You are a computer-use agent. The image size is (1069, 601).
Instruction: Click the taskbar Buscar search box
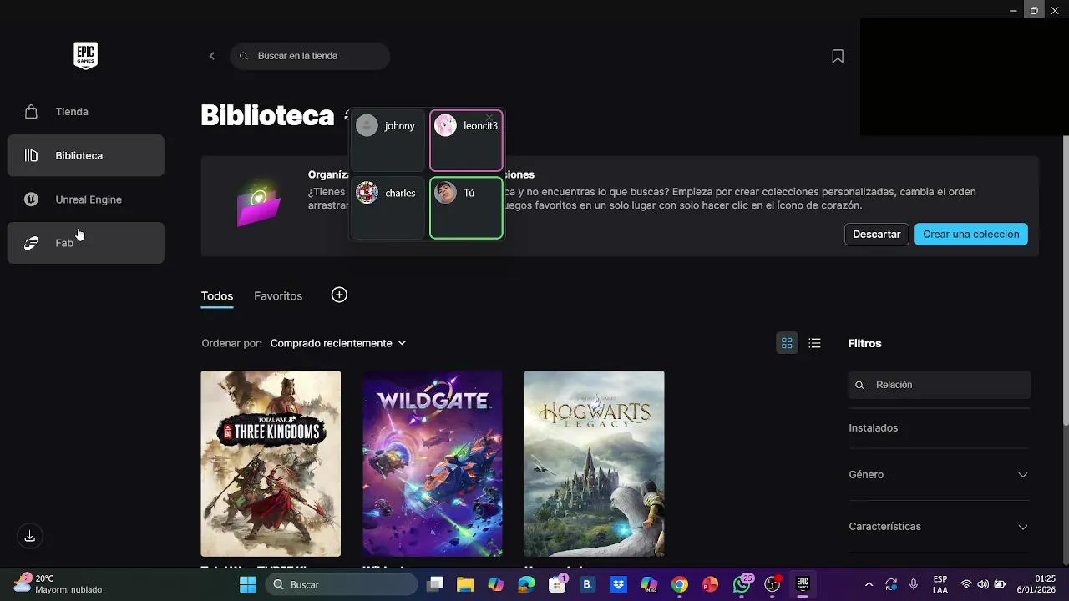click(x=342, y=584)
